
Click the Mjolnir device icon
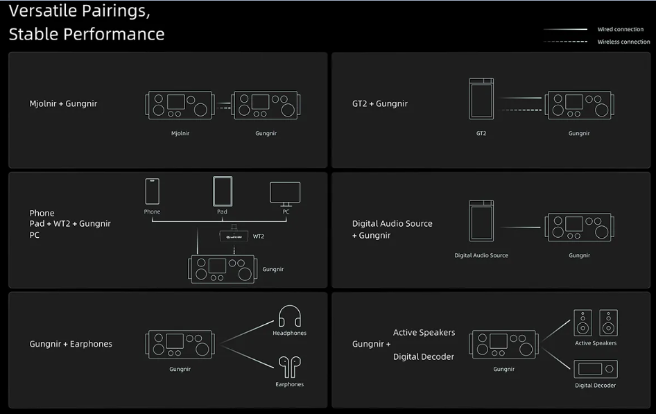tap(180, 105)
